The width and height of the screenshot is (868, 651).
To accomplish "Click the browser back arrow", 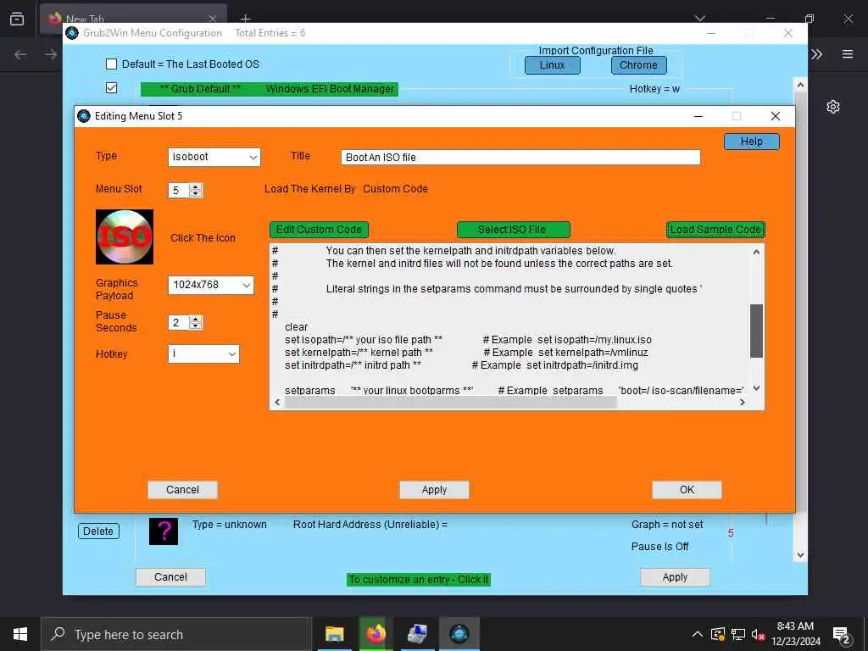I will (x=20, y=54).
